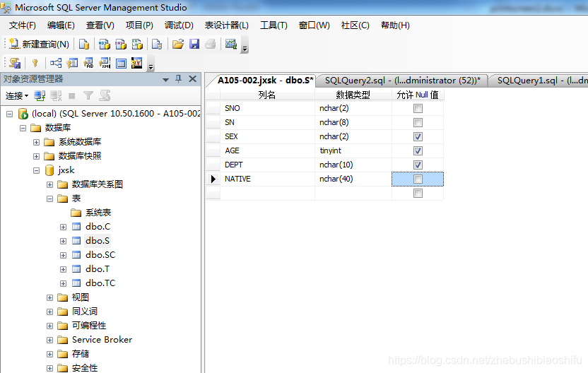
Task: Toggle Allow Null checkbox for SNO
Action: point(418,108)
